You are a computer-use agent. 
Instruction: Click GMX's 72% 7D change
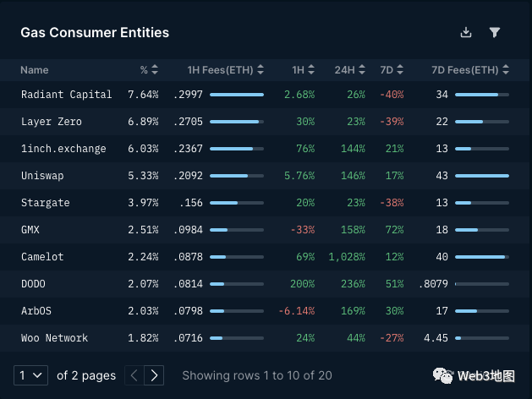(x=394, y=230)
